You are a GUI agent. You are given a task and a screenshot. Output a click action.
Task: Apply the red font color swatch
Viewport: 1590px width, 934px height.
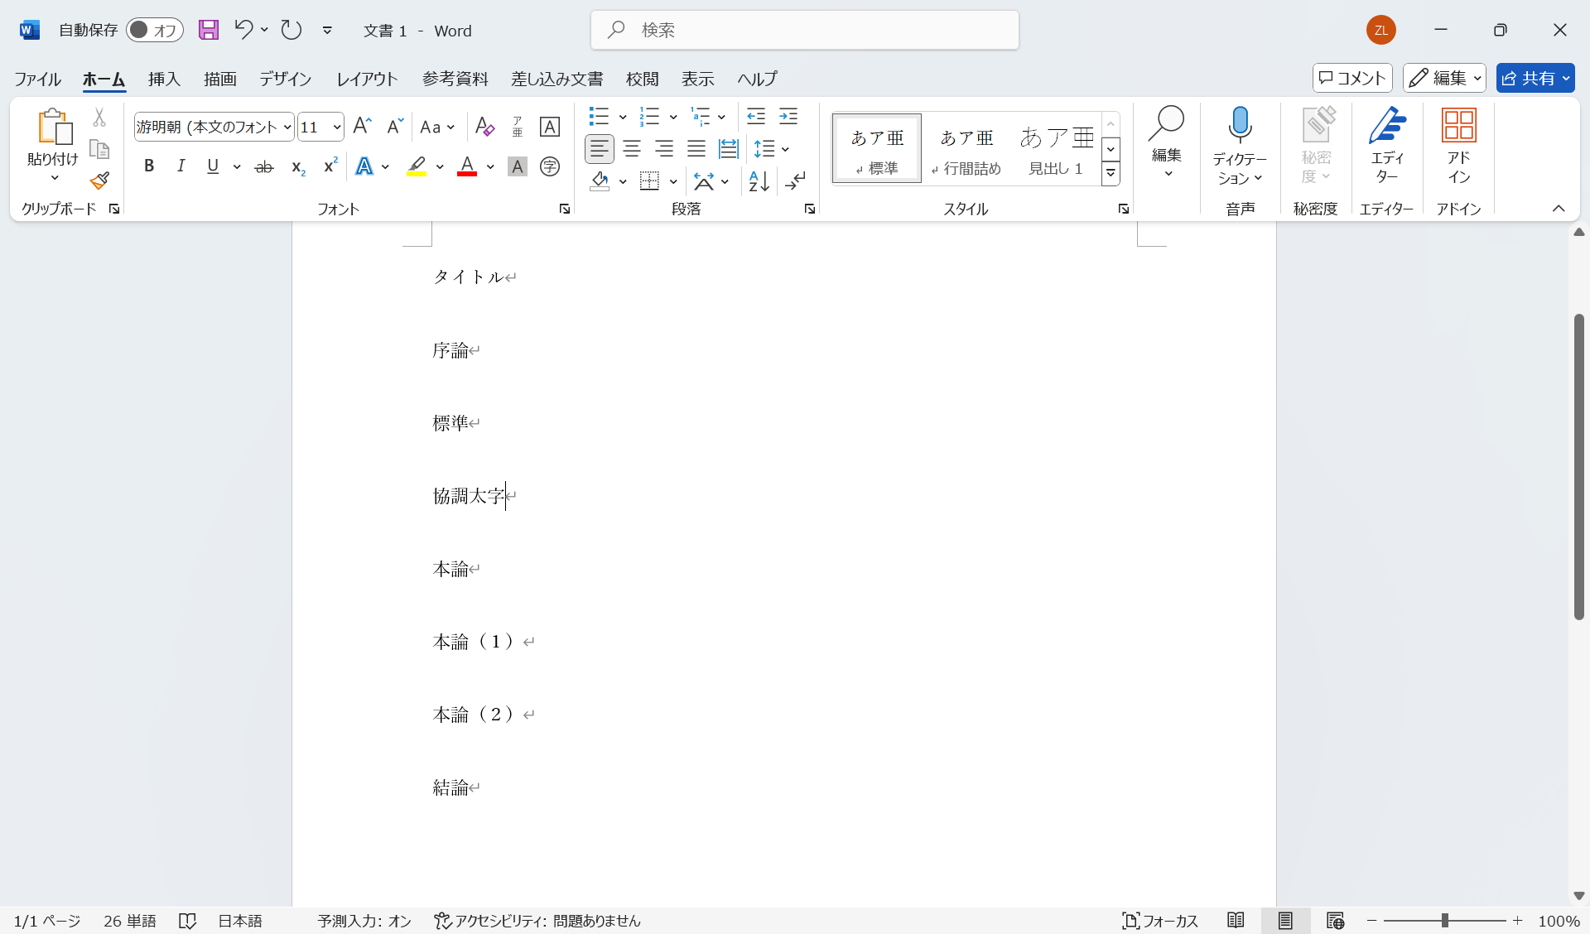[467, 166]
